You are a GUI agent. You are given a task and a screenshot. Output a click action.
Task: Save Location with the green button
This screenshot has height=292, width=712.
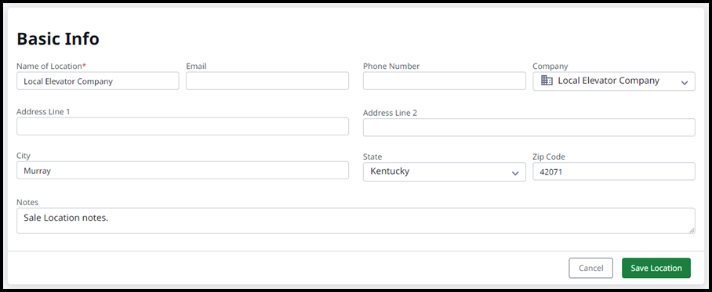click(656, 268)
